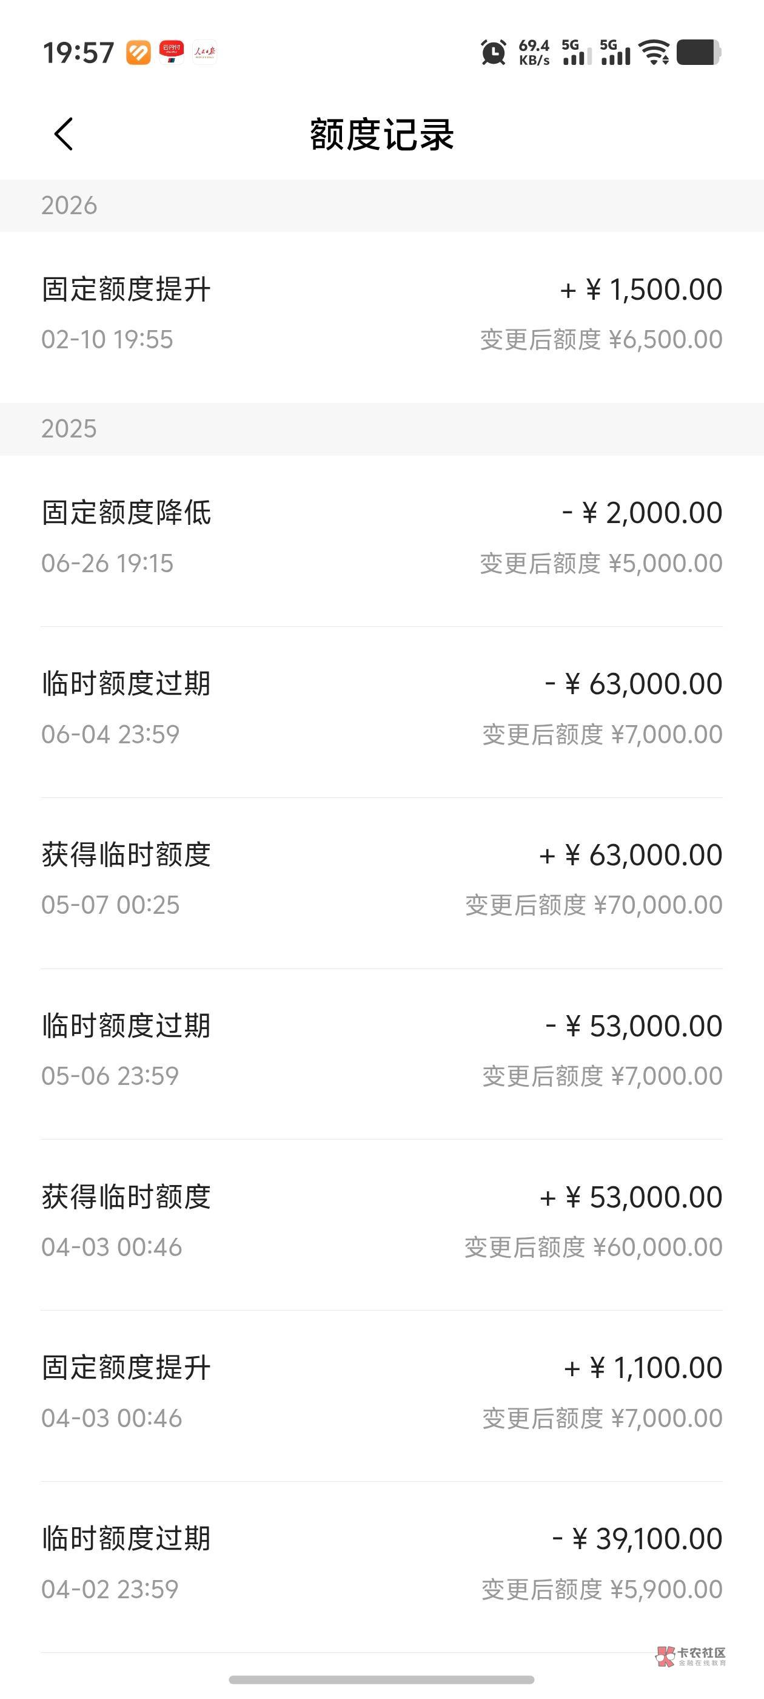This screenshot has width=764, height=1699.
Task: Open the -¥39,100.00 临时额度过期 record
Action: coord(381,1562)
